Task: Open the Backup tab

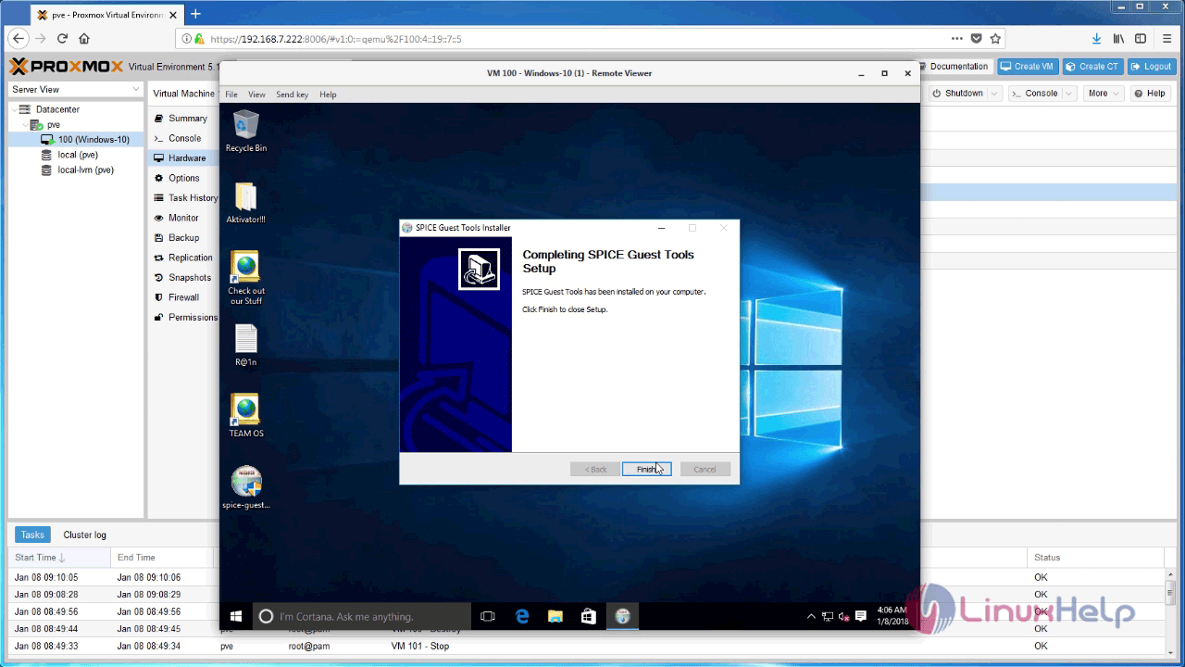Action: 182,238
